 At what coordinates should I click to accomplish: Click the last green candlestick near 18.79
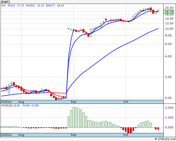click(x=158, y=11)
